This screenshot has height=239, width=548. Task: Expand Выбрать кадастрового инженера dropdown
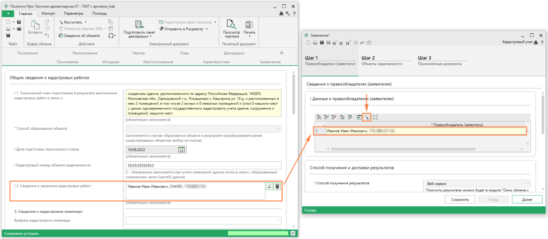click(277, 220)
